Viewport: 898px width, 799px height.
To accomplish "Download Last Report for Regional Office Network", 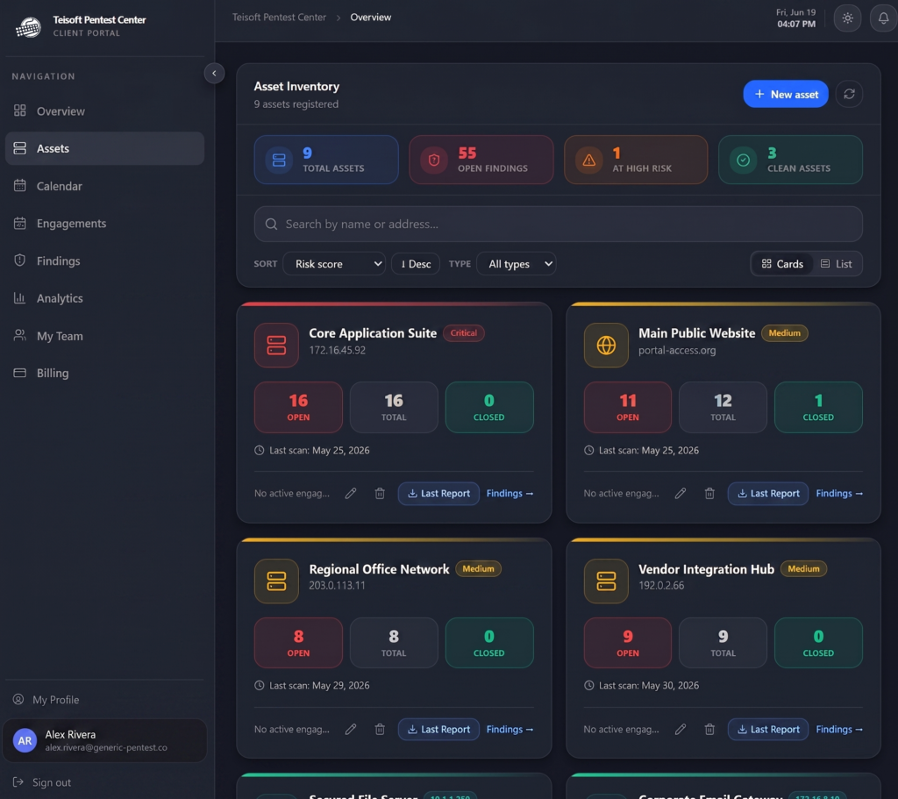I will (438, 729).
